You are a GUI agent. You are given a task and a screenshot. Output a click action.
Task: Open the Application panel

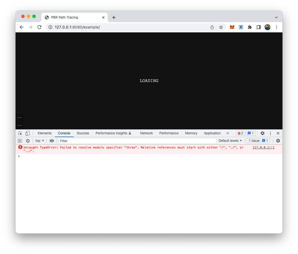(x=212, y=133)
